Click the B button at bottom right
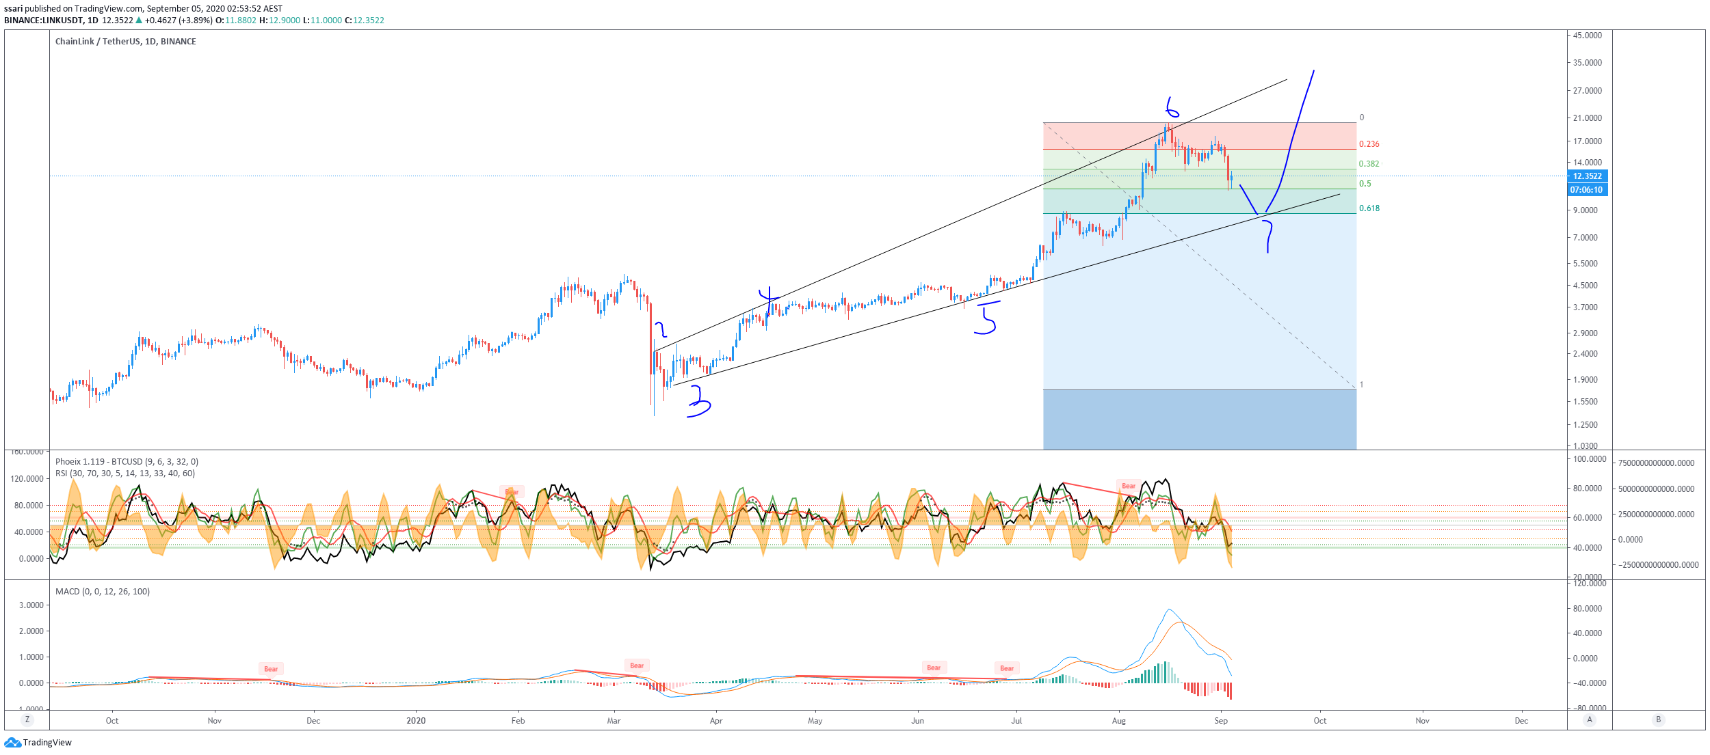This screenshot has width=1710, height=755. pyautogui.click(x=1658, y=720)
